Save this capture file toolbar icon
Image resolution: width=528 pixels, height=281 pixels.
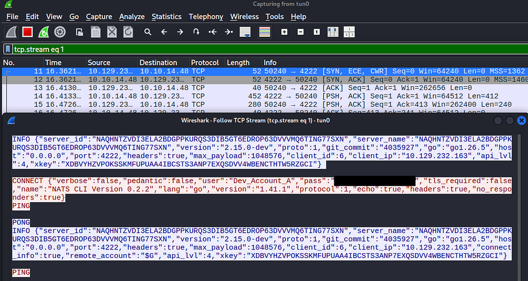click(96, 32)
